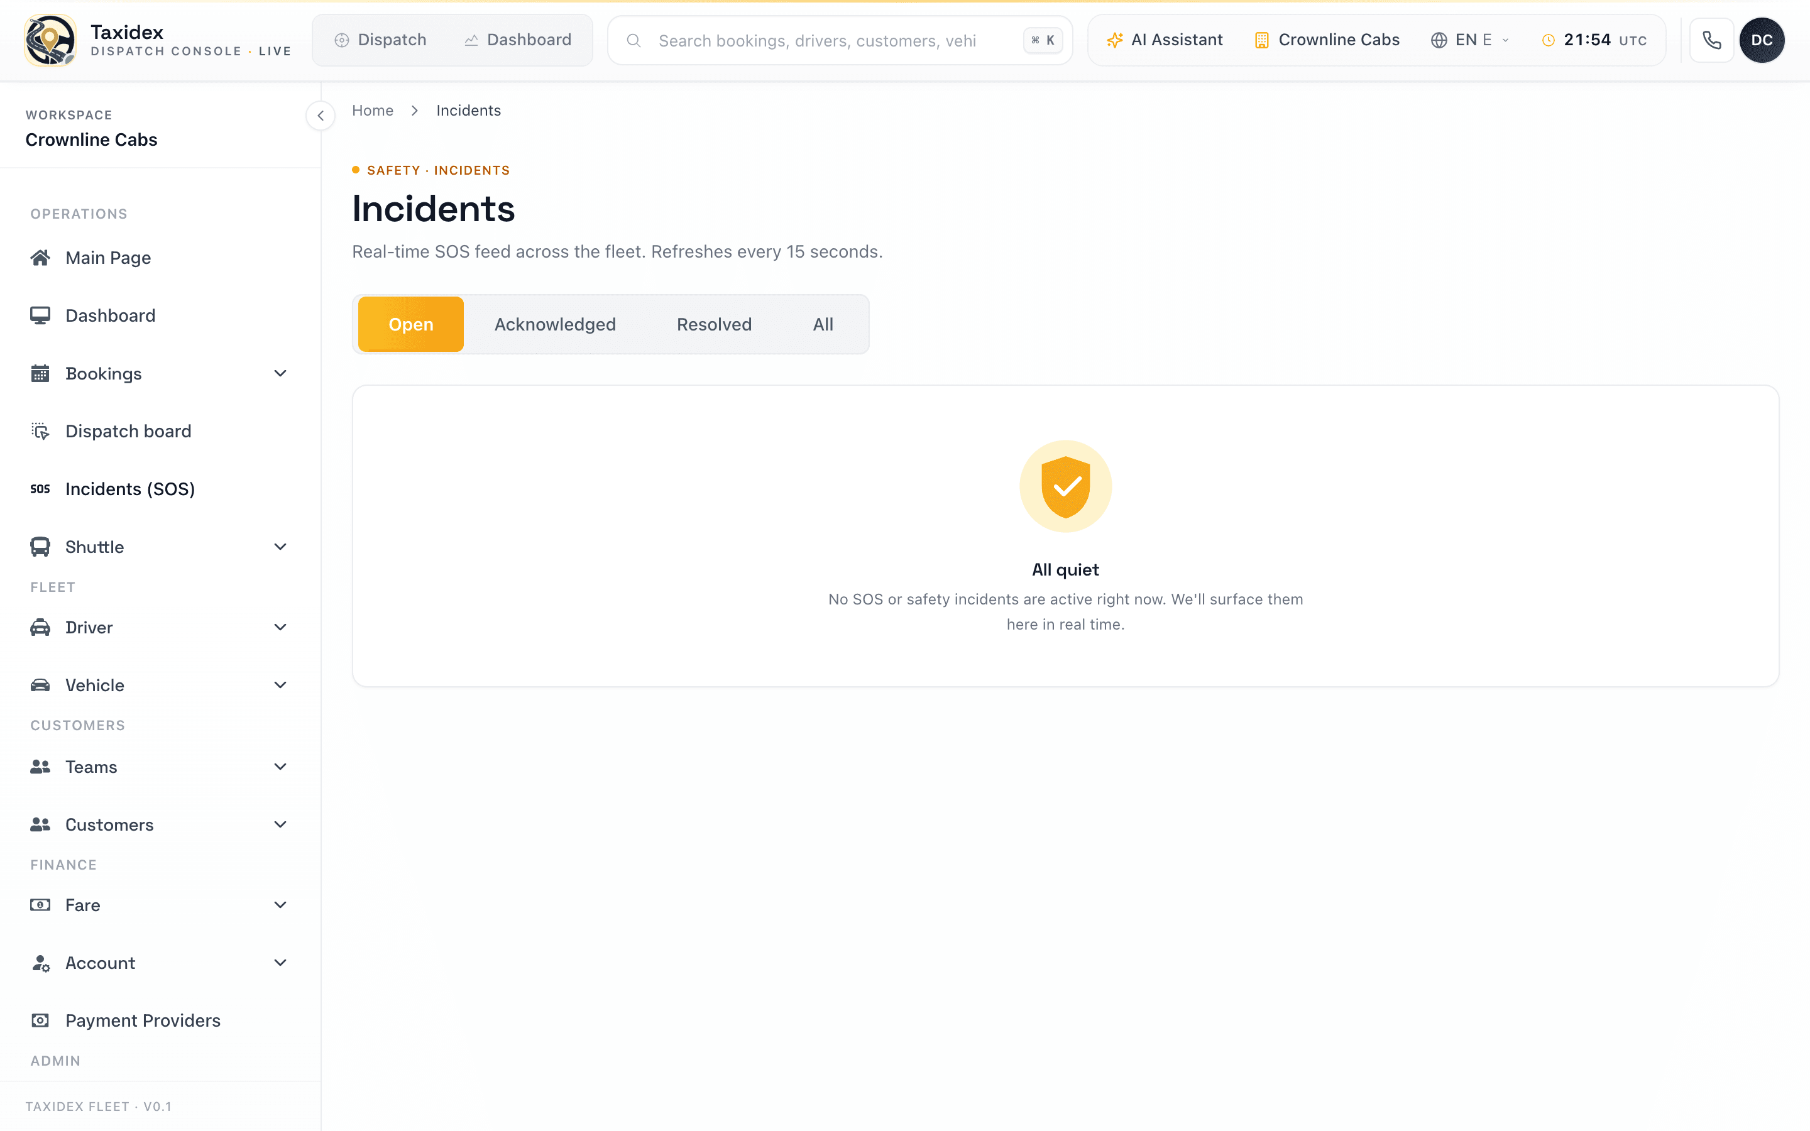Open Incidents (SOS) in sidebar
This screenshot has height=1131, width=1810.
160,489
